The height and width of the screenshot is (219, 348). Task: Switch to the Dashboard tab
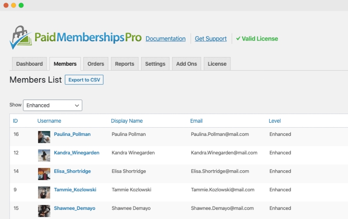[29, 64]
